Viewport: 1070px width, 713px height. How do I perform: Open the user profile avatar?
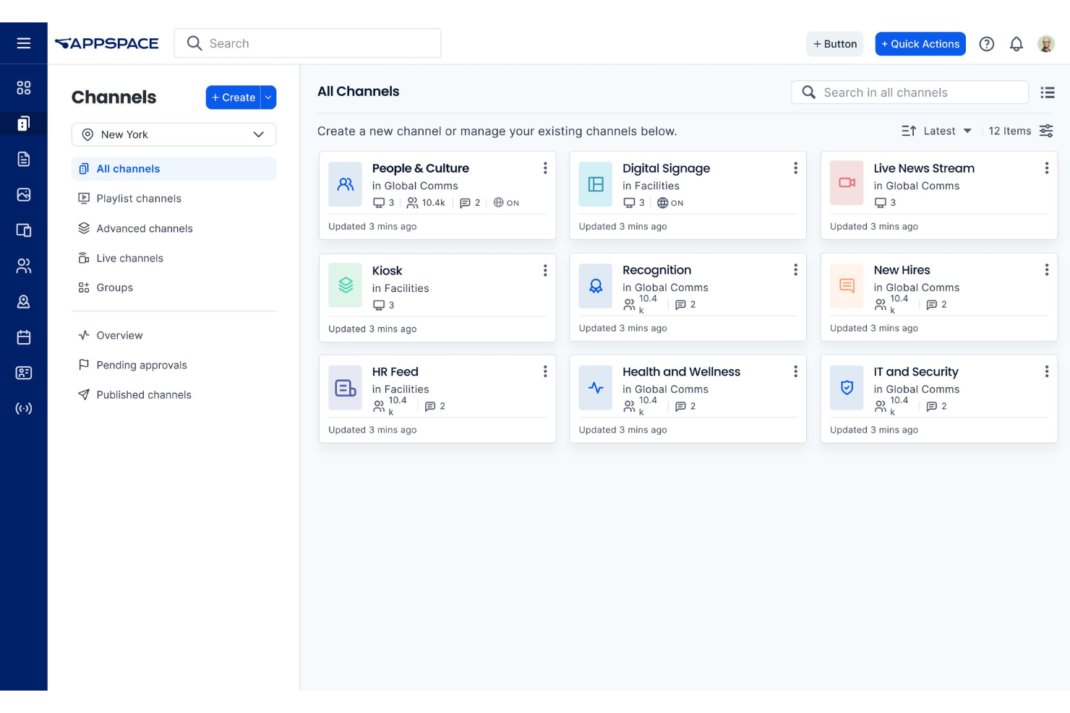click(x=1046, y=44)
